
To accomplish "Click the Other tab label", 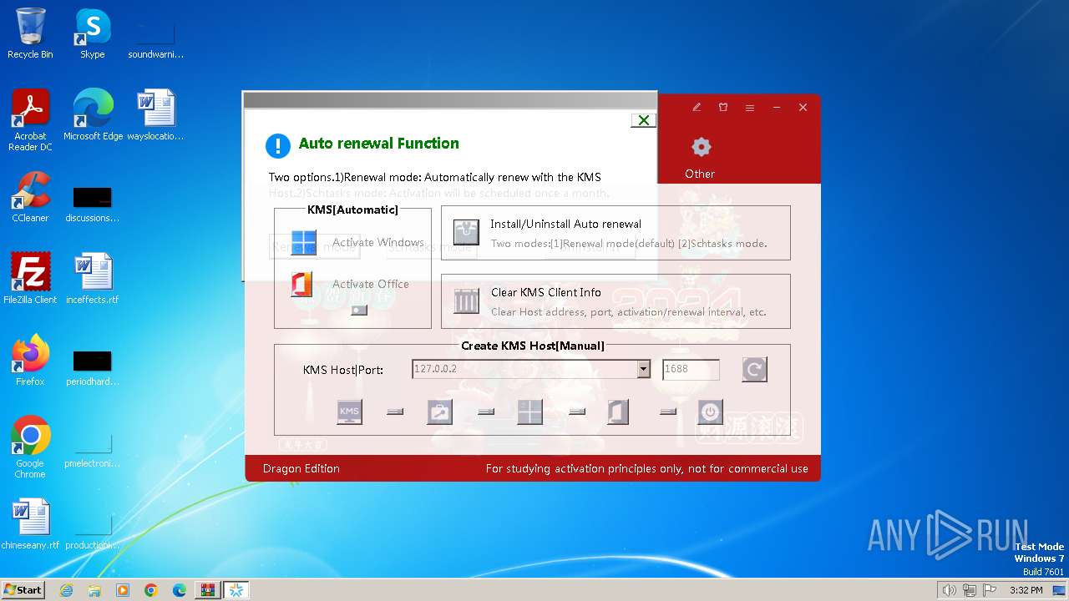I will (700, 174).
